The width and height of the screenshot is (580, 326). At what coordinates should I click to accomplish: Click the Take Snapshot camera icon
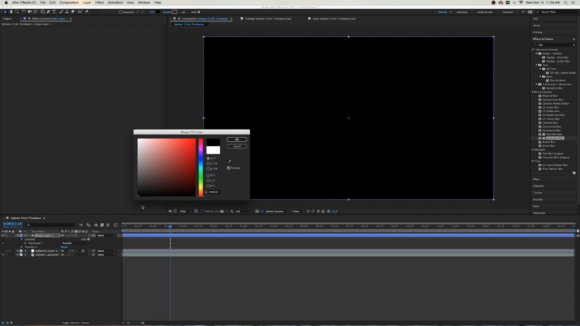(x=222, y=211)
